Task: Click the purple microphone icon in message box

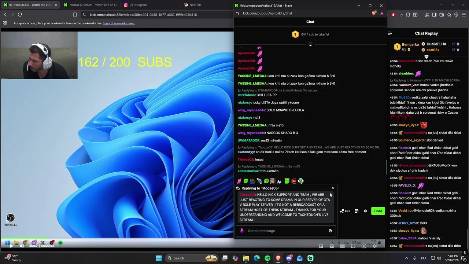Action: [x=241, y=231]
